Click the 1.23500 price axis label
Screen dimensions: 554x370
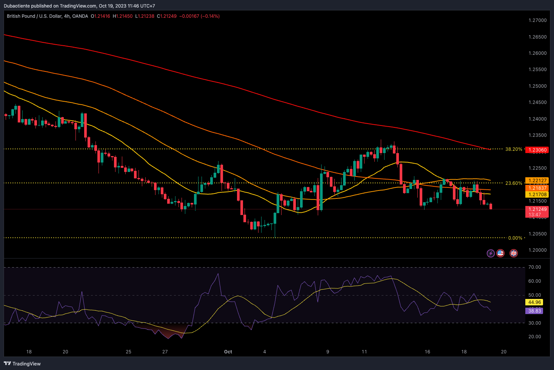(537, 135)
